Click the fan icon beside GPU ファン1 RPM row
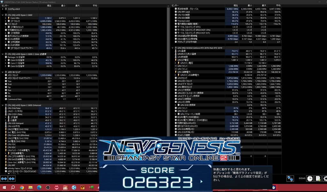Image resolution: width=327 pixels, height=192 pixels. (176, 66)
